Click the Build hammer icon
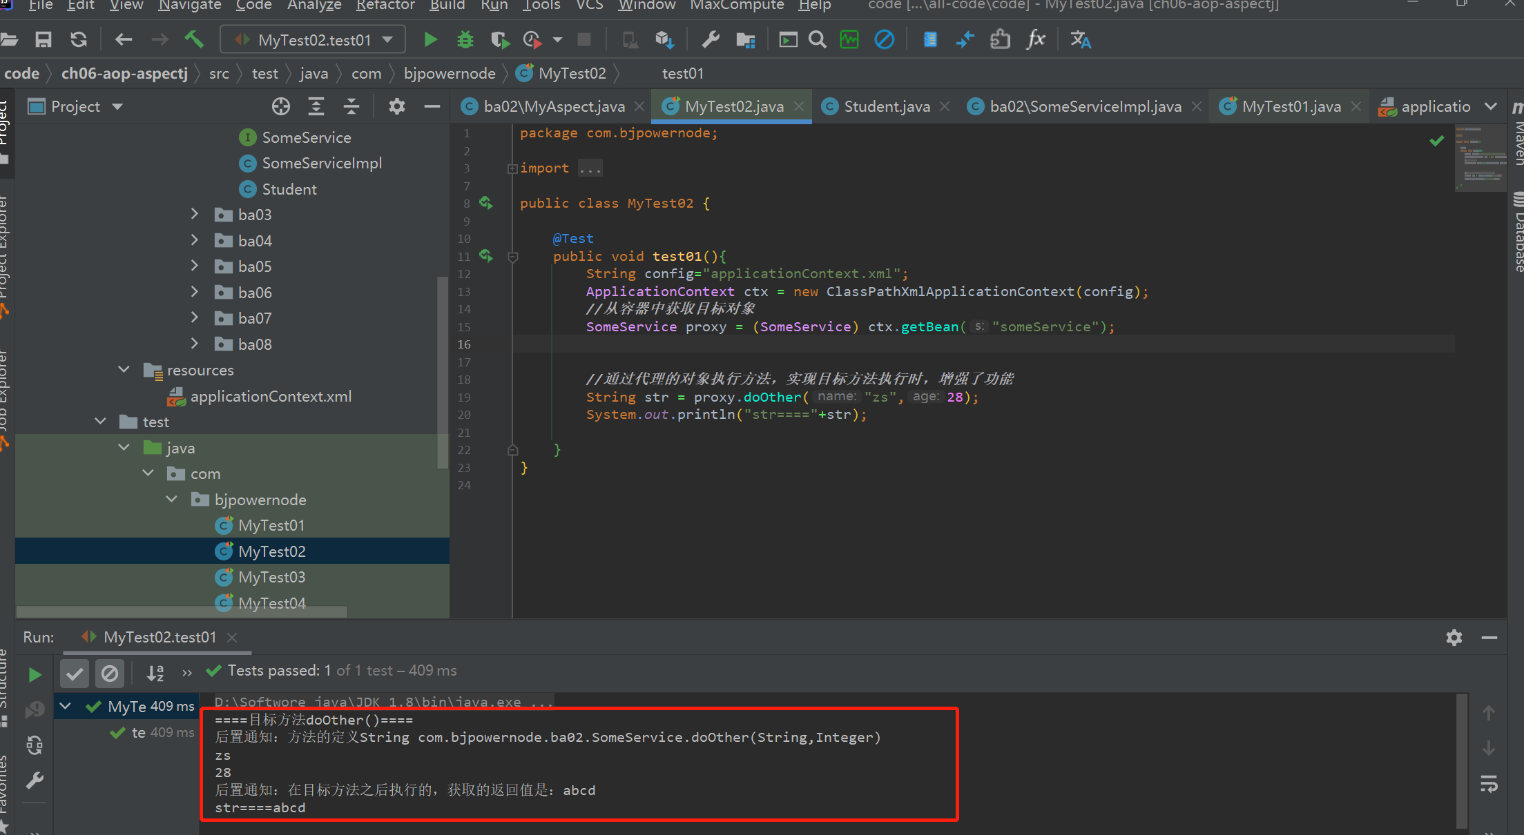 click(x=194, y=40)
